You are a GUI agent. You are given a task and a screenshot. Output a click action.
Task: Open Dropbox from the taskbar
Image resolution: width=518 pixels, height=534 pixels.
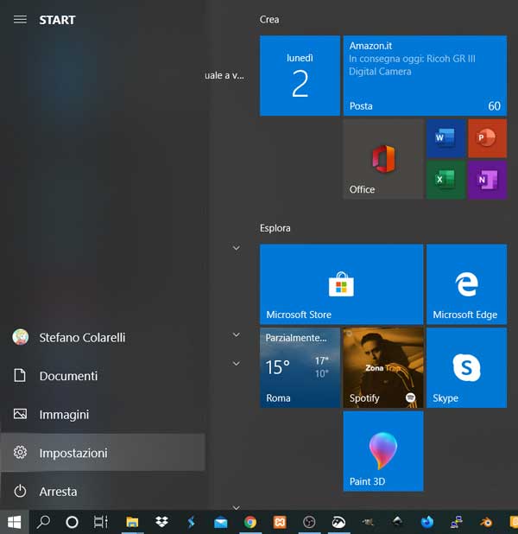click(161, 522)
